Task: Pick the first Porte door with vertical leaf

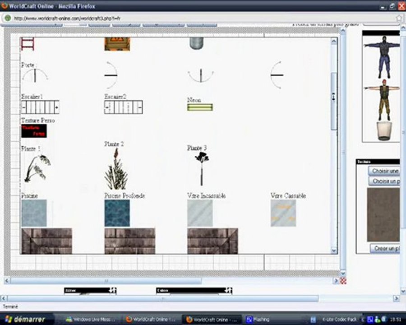Action: pyautogui.click(x=35, y=76)
